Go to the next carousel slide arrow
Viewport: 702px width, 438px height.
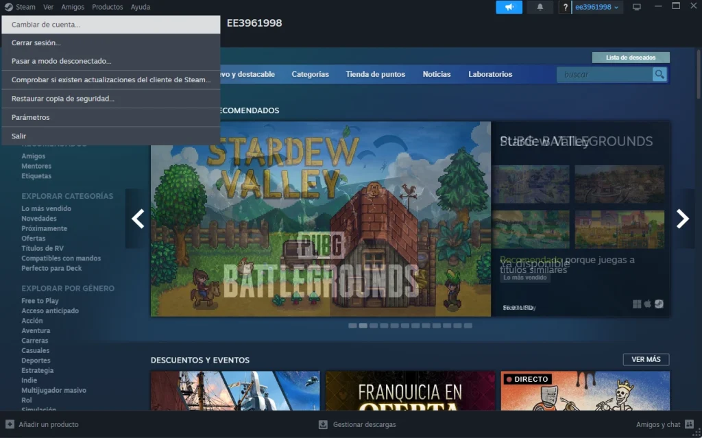click(x=682, y=219)
